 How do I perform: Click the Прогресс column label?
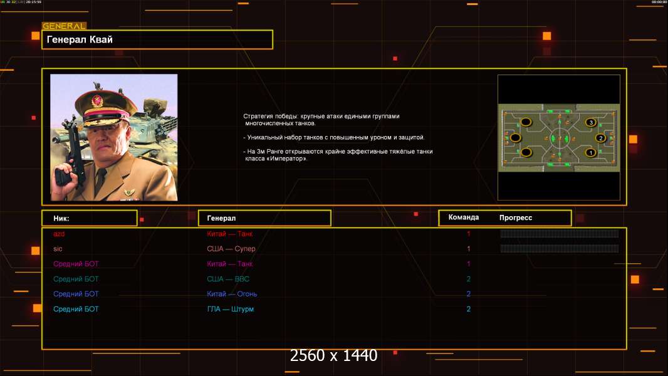[516, 217]
